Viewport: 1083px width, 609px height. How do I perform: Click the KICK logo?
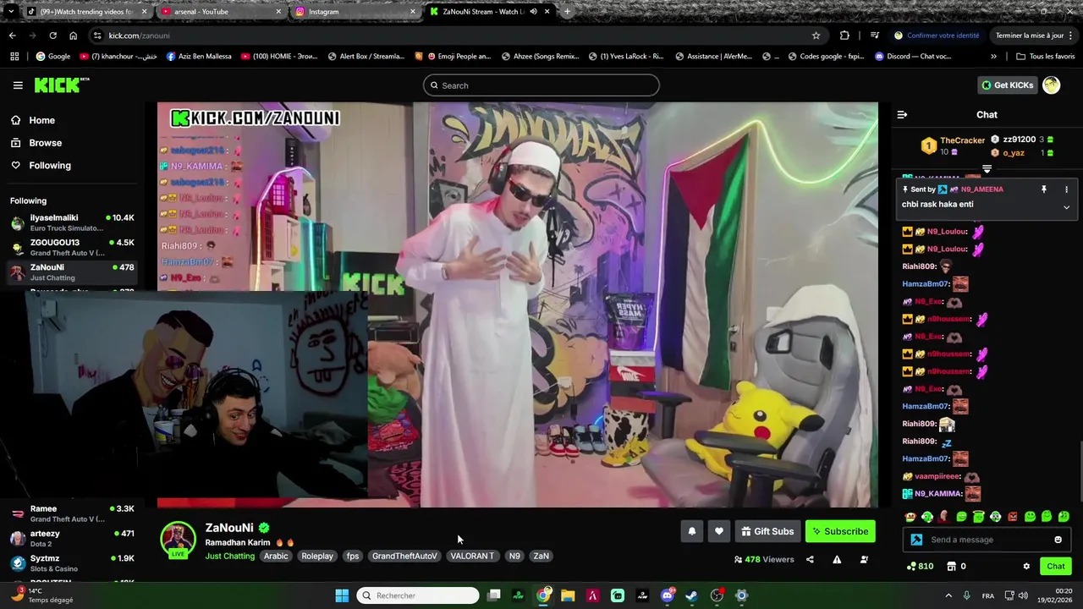(61, 85)
